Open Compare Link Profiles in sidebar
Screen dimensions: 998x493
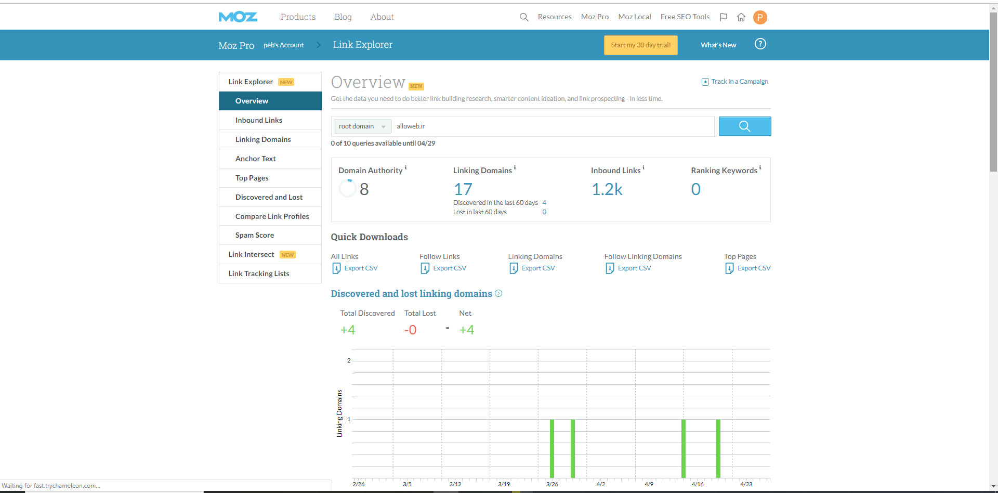tap(270, 216)
